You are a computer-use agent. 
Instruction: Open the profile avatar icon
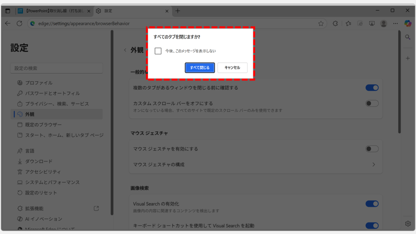point(383,24)
